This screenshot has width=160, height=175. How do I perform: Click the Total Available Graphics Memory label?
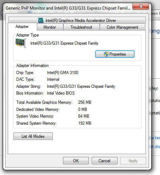coord(44,102)
